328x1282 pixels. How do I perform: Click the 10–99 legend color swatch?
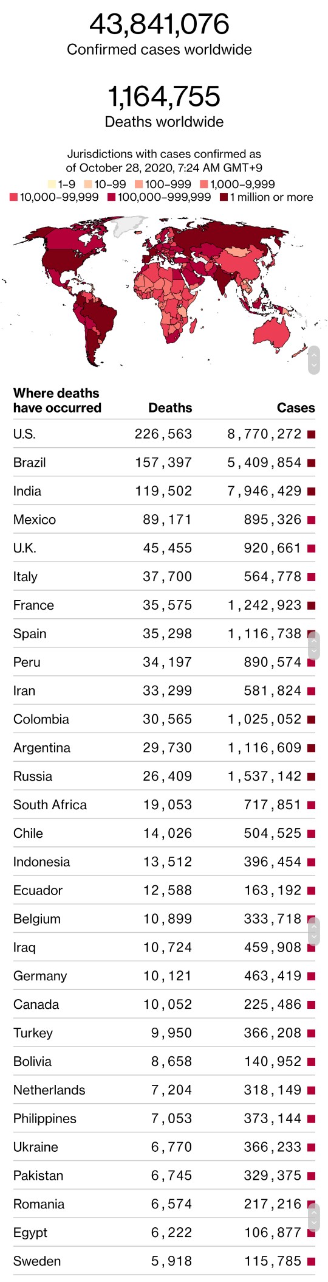pyautogui.click(x=88, y=184)
